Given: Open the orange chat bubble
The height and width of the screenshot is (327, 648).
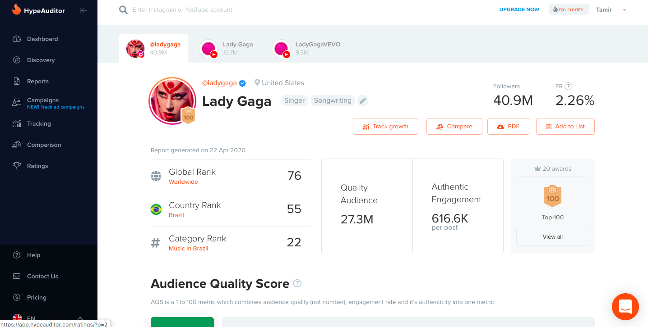Looking at the screenshot, I should pyautogui.click(x=625, y=307).
